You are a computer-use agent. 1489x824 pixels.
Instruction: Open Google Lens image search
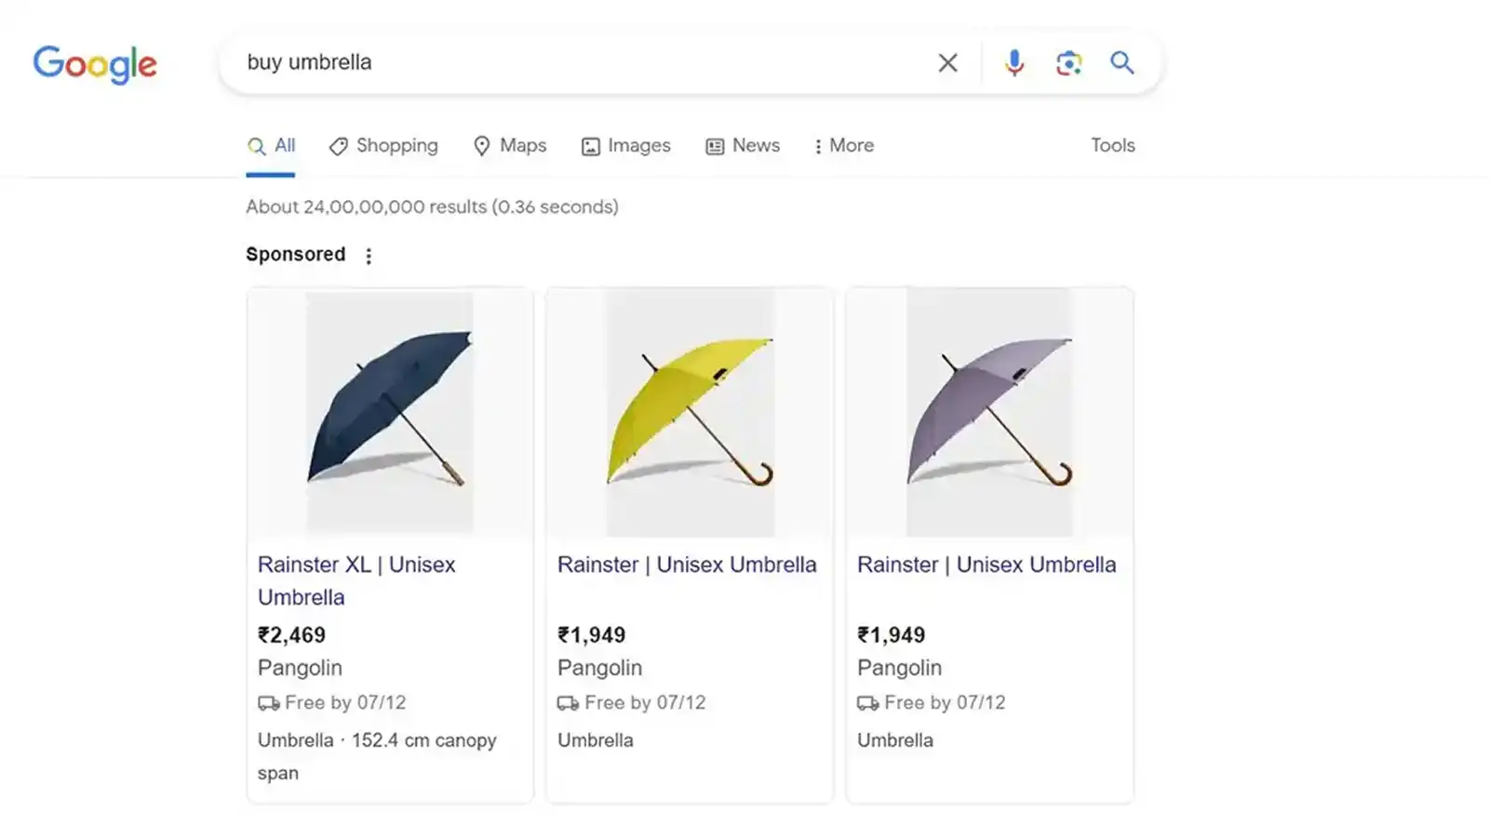point(1068,62)
